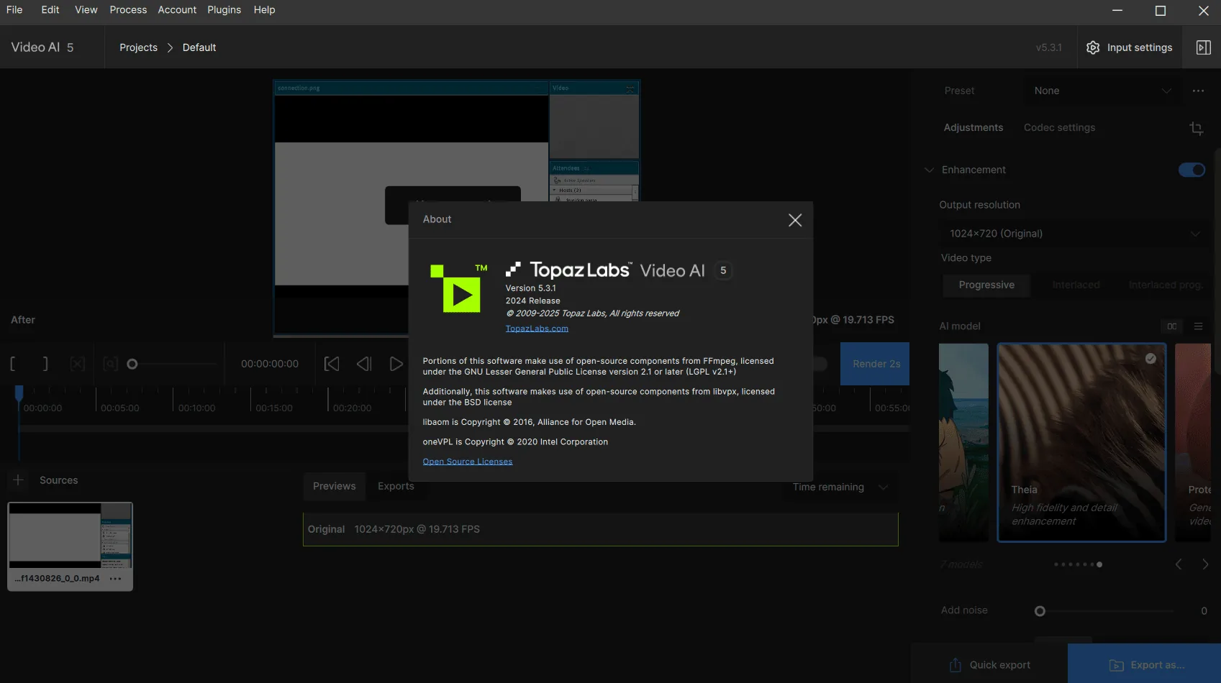This screenshot has width=1221, height=683.
Task: Open preset more options (three dots)
Action: tap(1198, 91)
